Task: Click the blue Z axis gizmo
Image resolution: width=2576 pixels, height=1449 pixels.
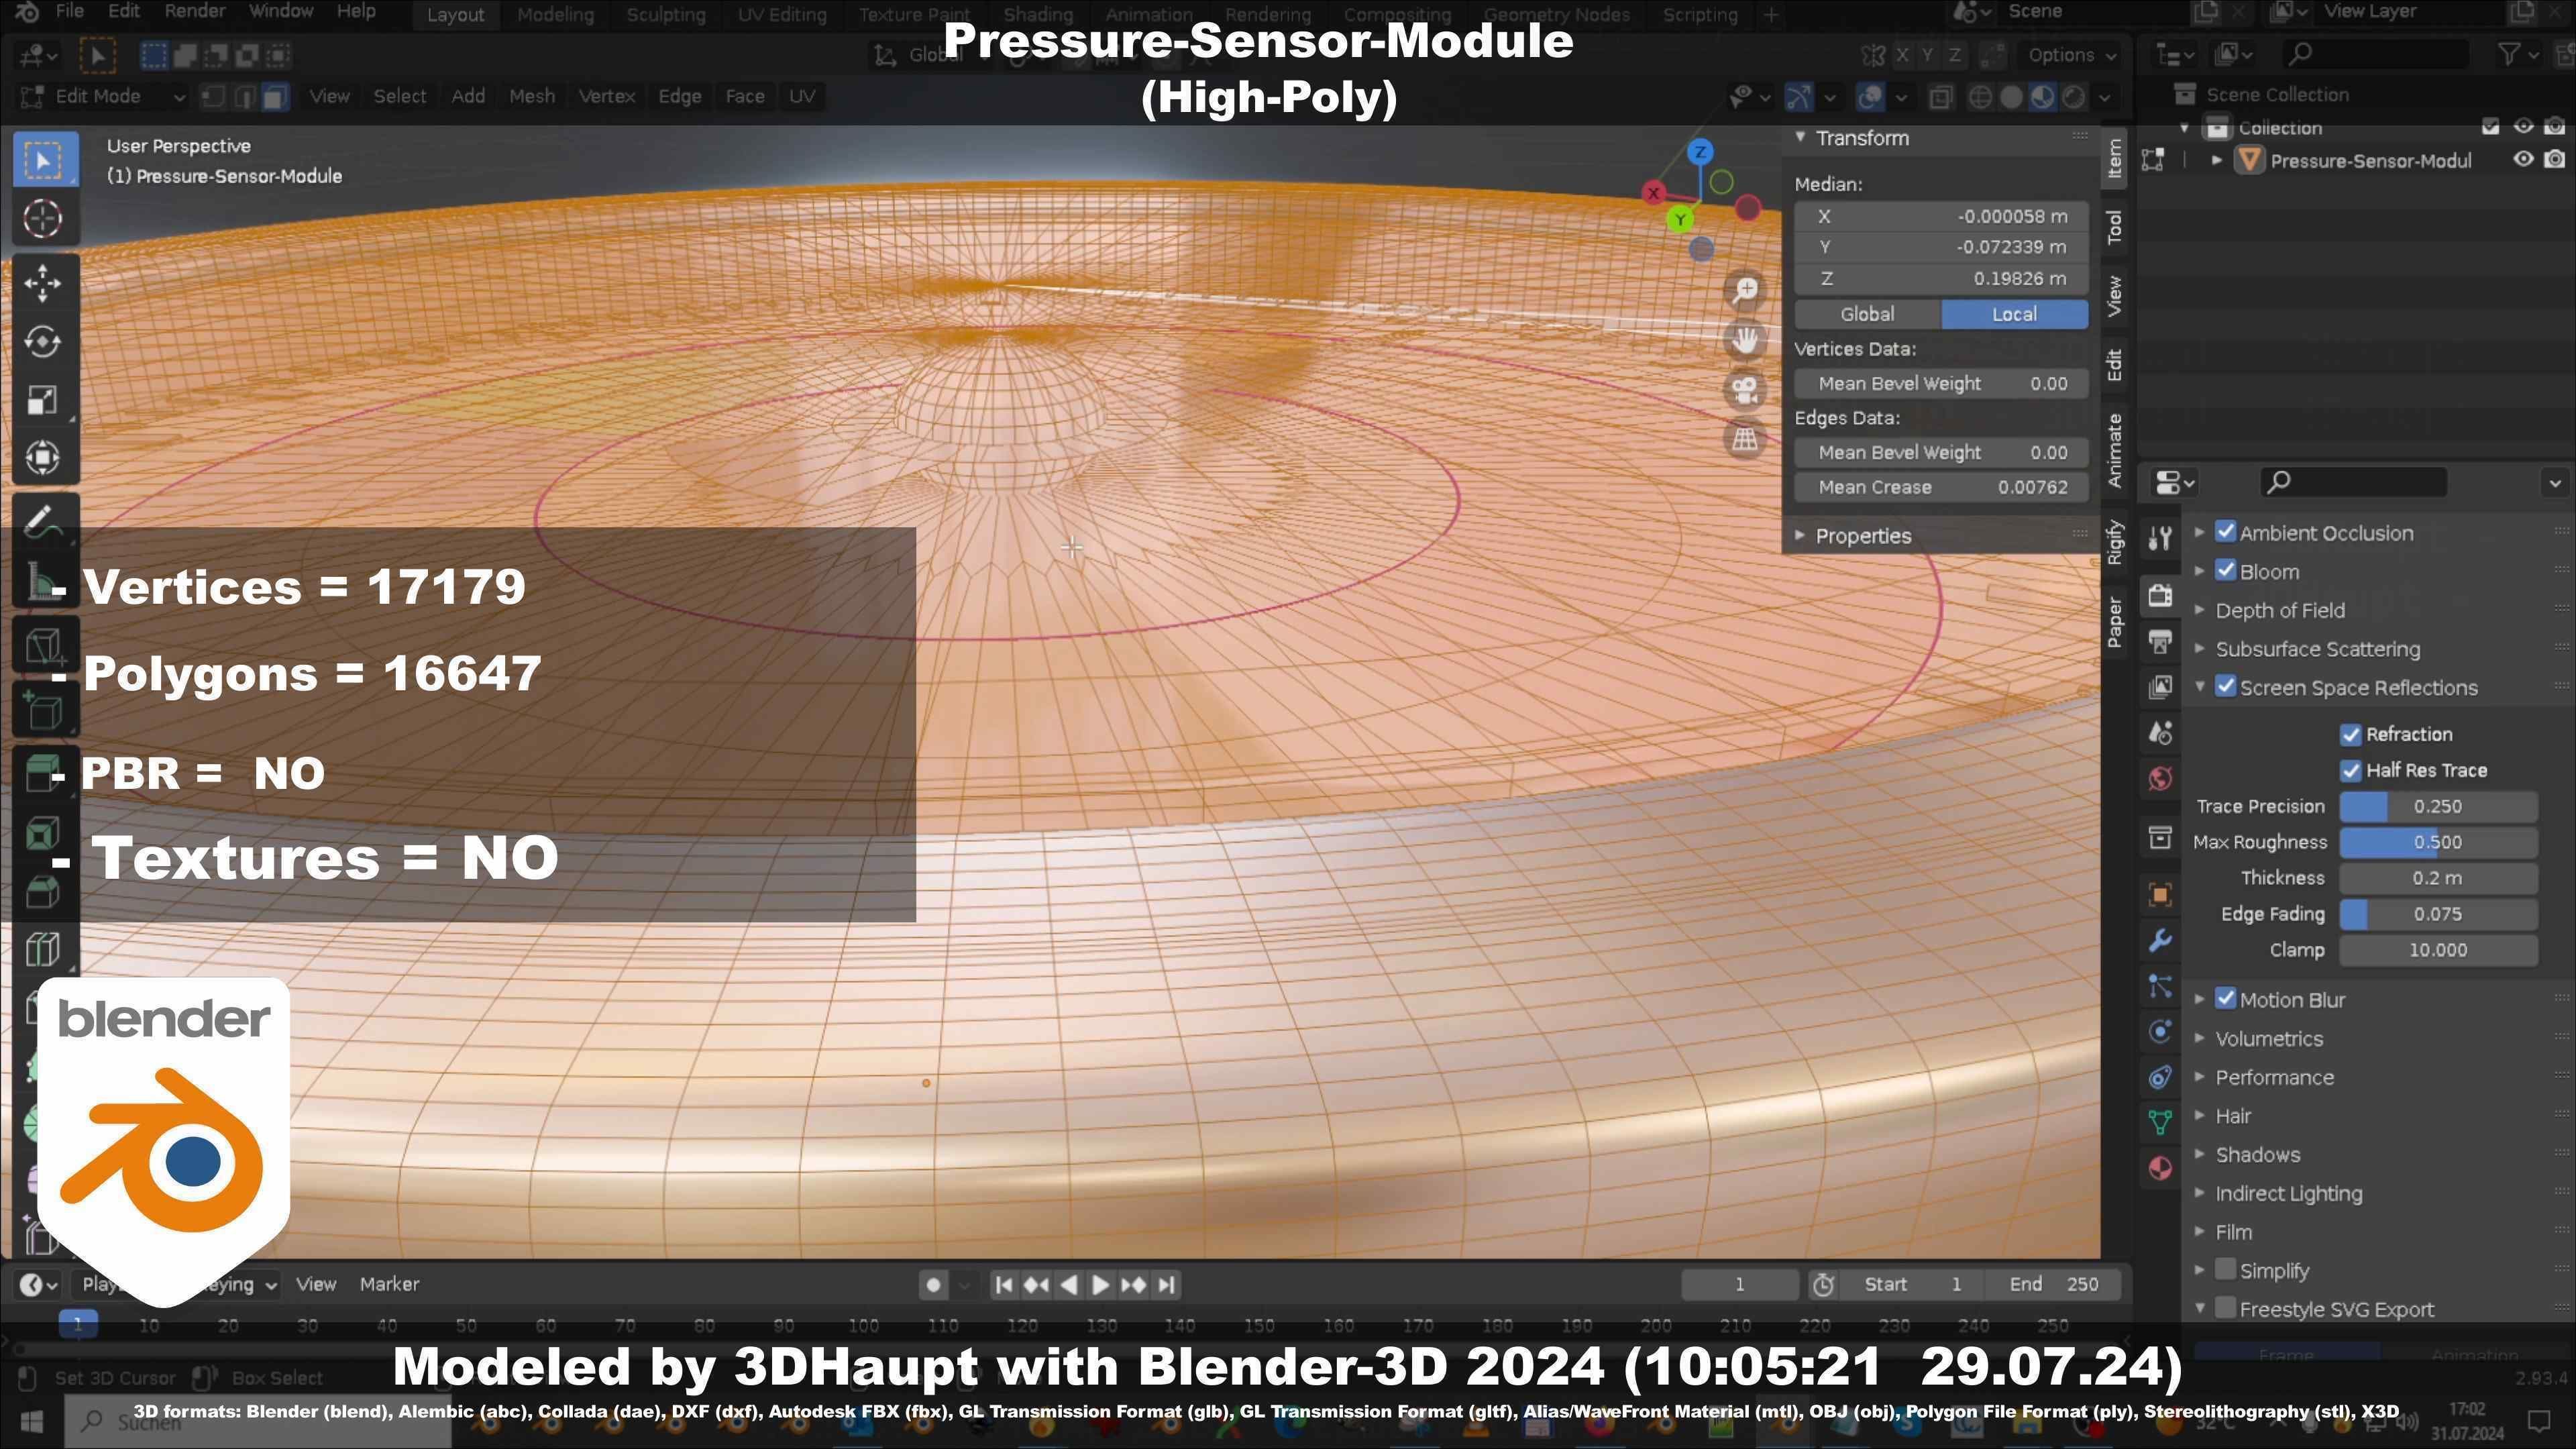Action: (x=1700, y=152)
